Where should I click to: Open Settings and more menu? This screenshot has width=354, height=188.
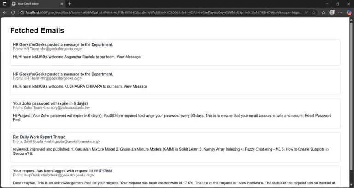pos(341,12)
